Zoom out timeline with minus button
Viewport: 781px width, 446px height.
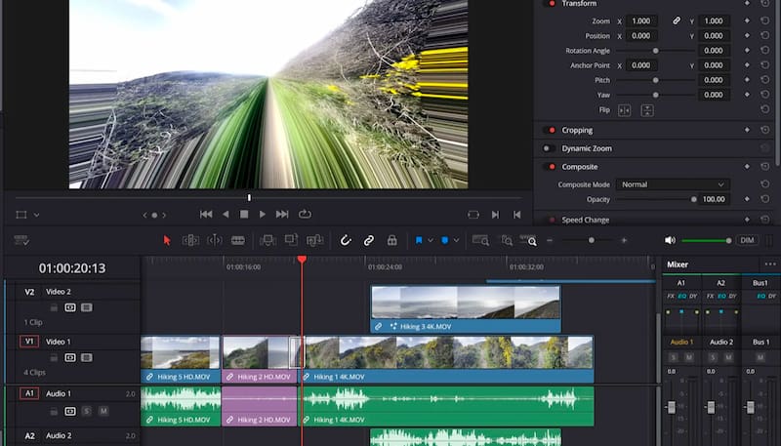(550, 240)
